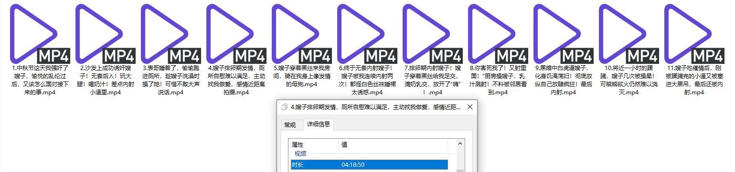Click the 值 column header
Viewport: 735px width, 172px height.
(393, 144)
